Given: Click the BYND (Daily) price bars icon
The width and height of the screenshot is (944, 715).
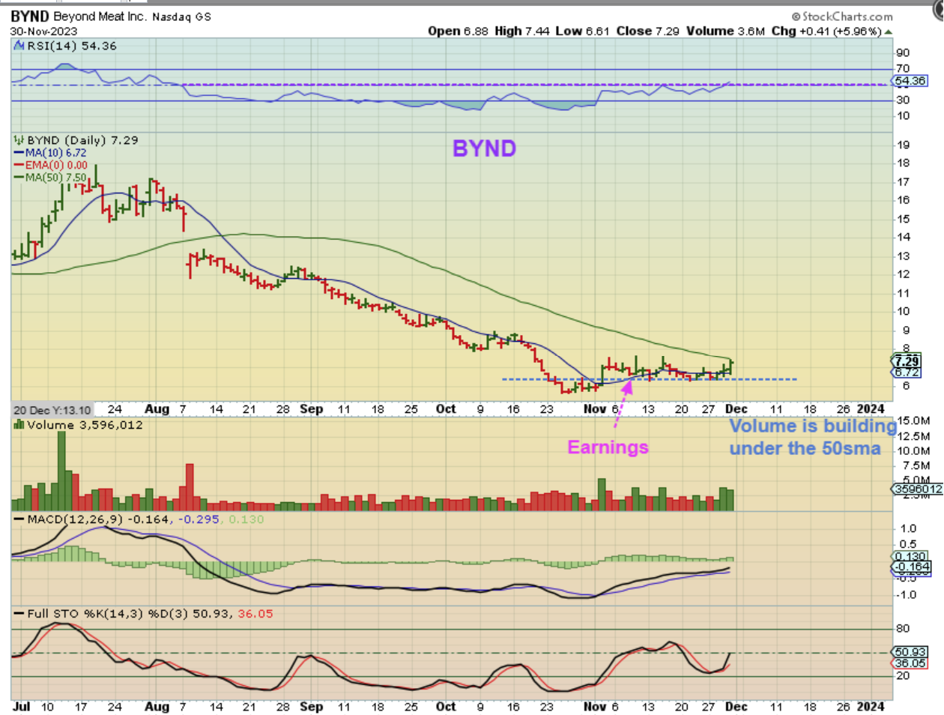Looking at the screenshot, I should [x=19, y=140].
